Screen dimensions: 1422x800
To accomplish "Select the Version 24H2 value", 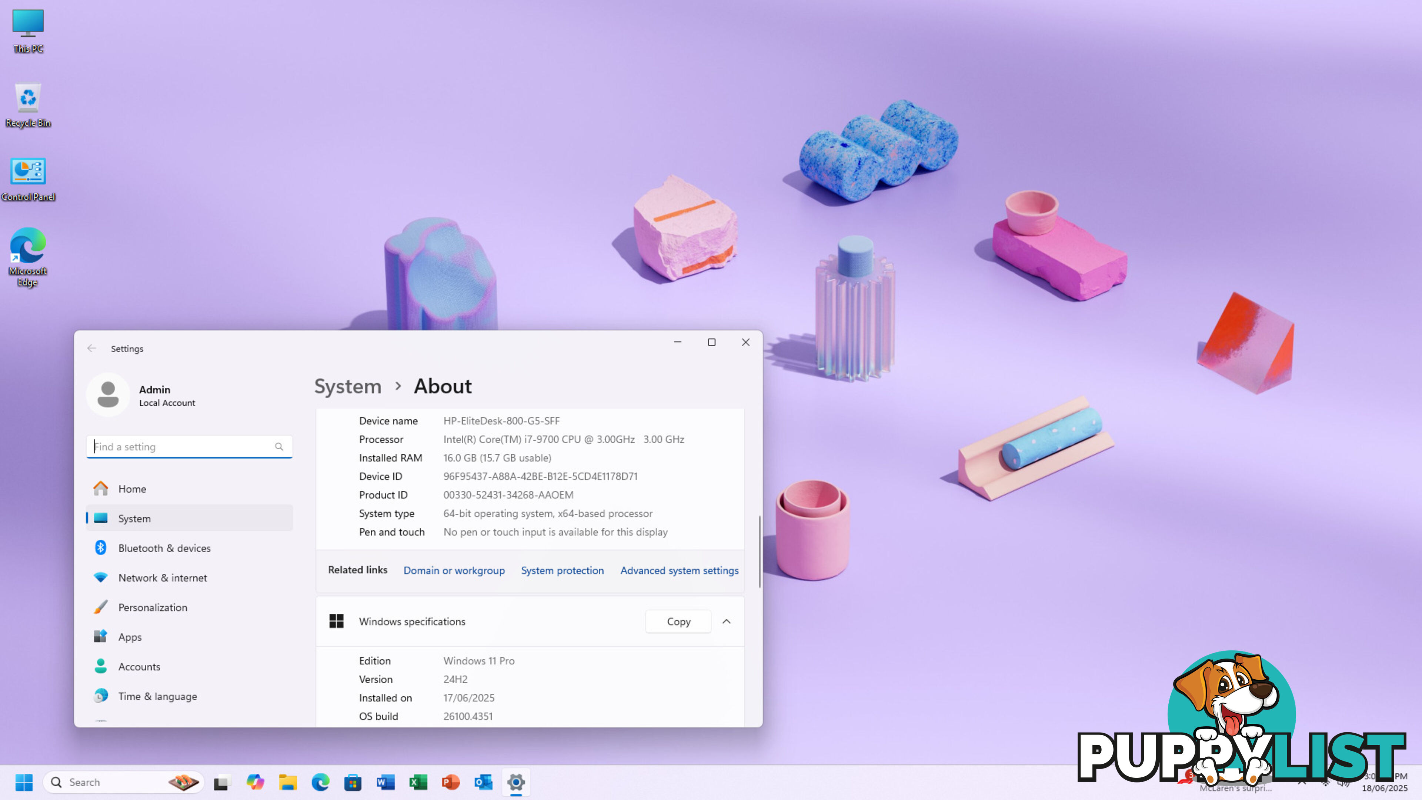I will tap(455, 679).
